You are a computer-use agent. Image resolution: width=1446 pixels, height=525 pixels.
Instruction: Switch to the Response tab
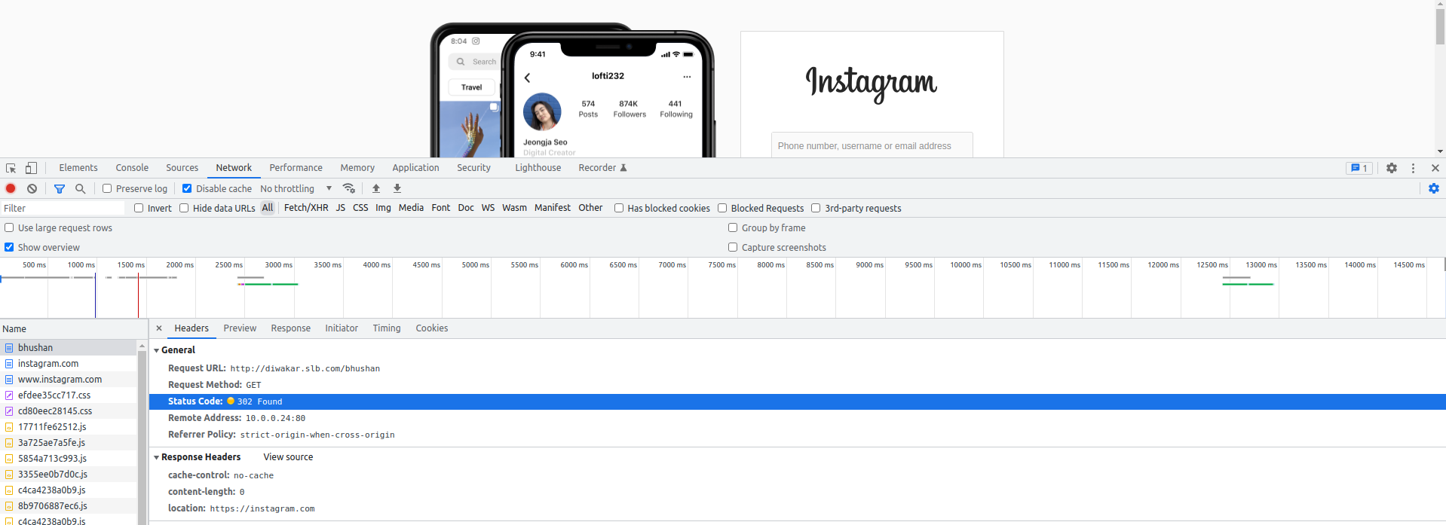[x=291, y=328]
